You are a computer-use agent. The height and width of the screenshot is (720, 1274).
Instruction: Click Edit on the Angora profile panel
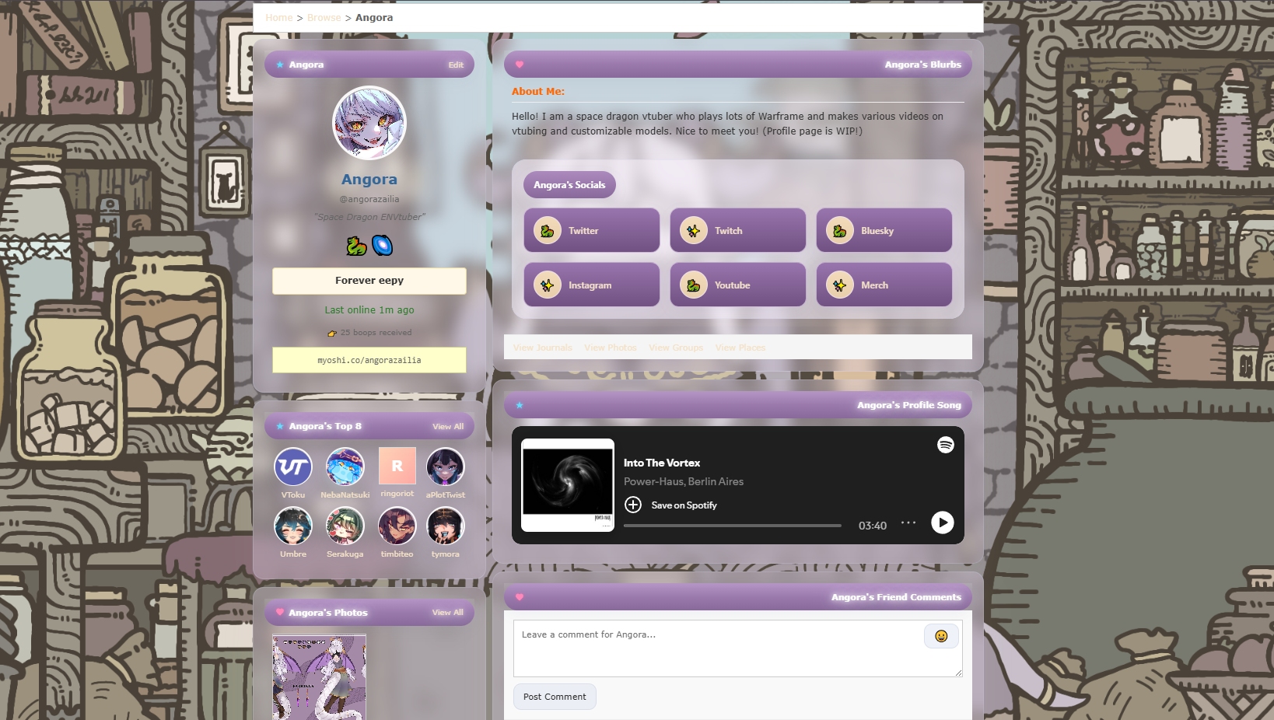[456, 65]
